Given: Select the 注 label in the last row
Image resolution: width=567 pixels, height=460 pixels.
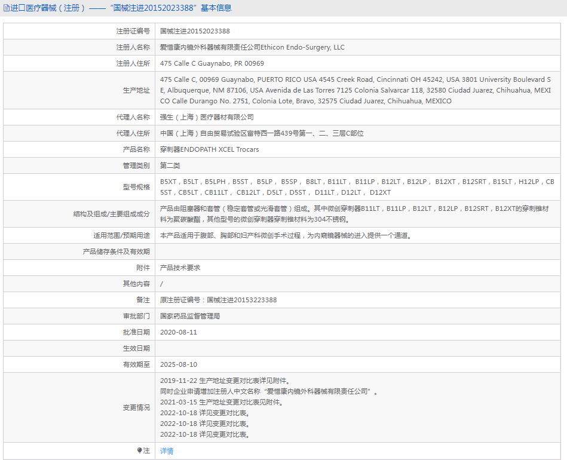Looking at the screenshot, I should pos(146,450).
